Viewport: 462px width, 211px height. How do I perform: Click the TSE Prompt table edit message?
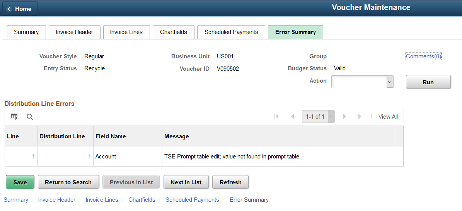[x=232, y=157]
